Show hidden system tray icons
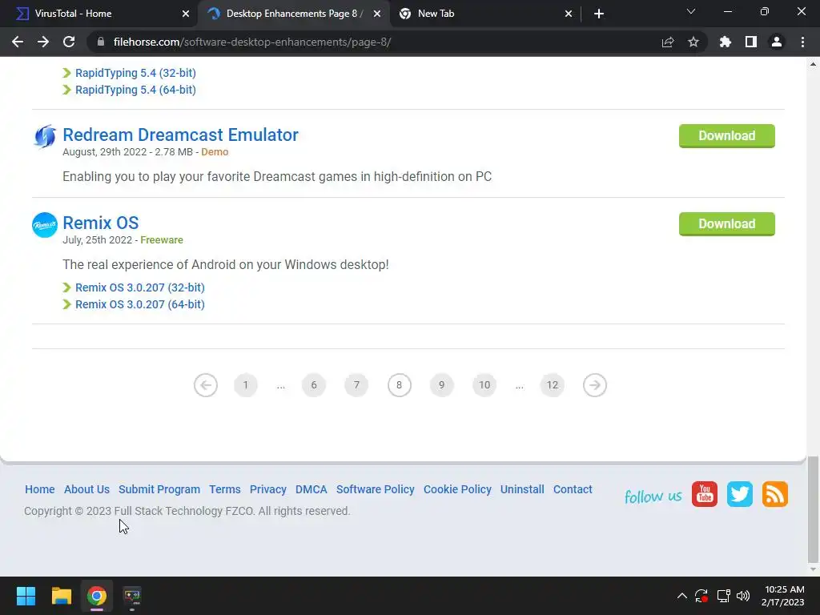Image resolution: width=820 pixels, height=615 pixels. pos(682,596)
